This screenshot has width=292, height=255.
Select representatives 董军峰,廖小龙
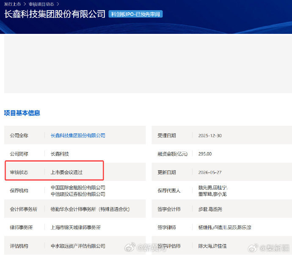(x=212, y=194)
